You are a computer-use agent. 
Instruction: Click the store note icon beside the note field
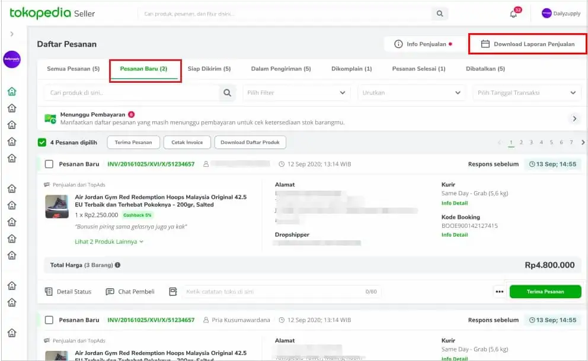173,292
